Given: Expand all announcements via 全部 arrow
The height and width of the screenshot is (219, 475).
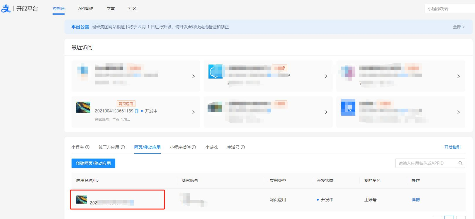Looking at the screenshot, I should [459, 27].
